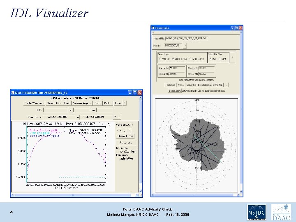Image resolution: width=296 pixels, height=222 pixels.
Task: Click the Lon field in GLAS Elevation window
Action: pyautogui.click(x=104, y=110)
